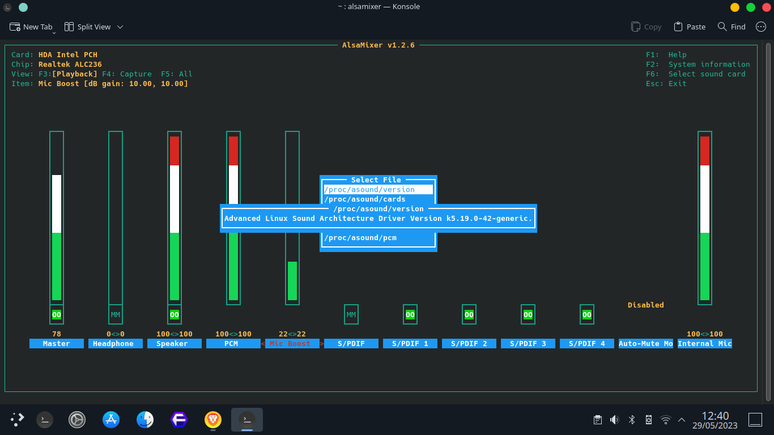The image size is (774, 435).
Task: Toggle the S/PDIF 3 mute box
Action: coord(528,314)
